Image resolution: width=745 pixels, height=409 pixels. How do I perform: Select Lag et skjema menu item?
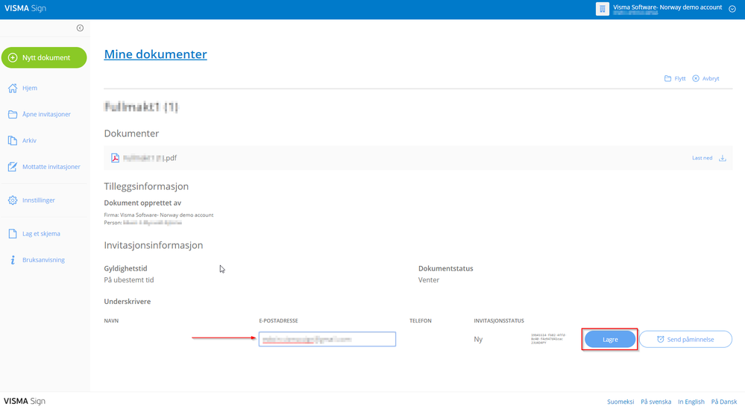pyautogui.click(x=41, y=233)
